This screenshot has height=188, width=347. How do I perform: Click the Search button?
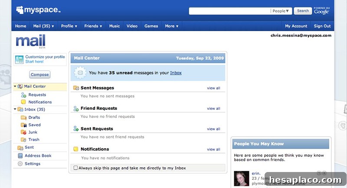303,11
